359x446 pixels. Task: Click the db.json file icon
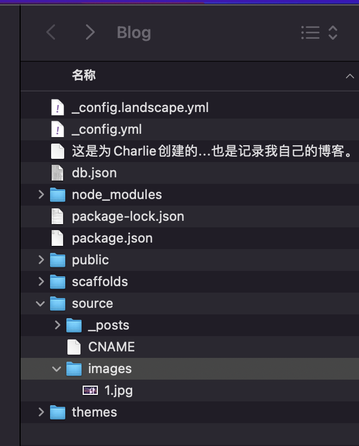[x=57, y=173]
